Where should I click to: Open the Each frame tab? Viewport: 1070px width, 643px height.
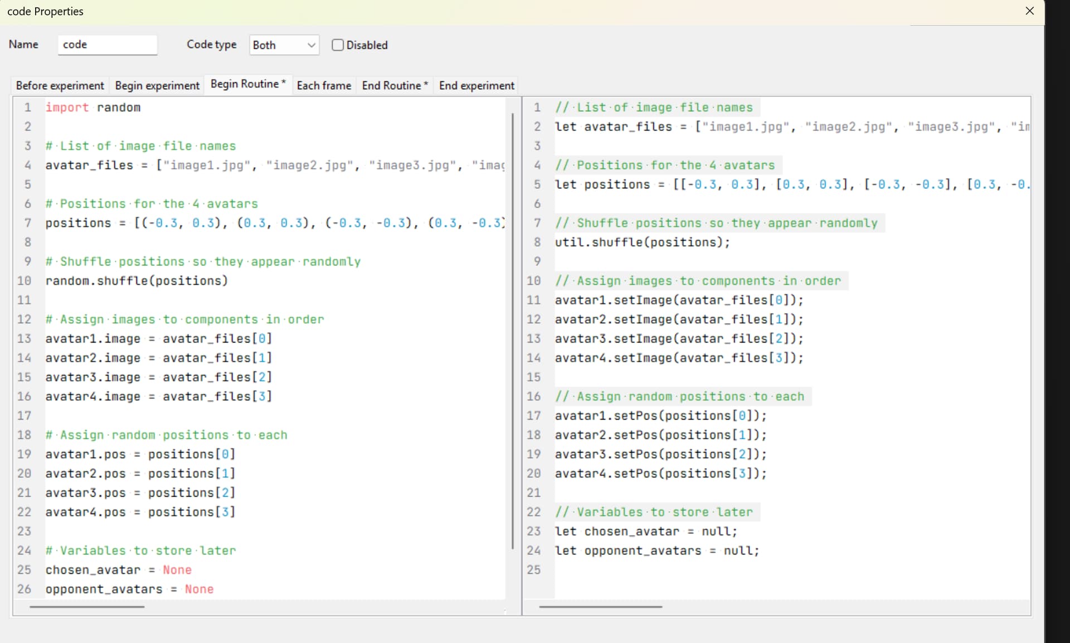pos(323,85)
